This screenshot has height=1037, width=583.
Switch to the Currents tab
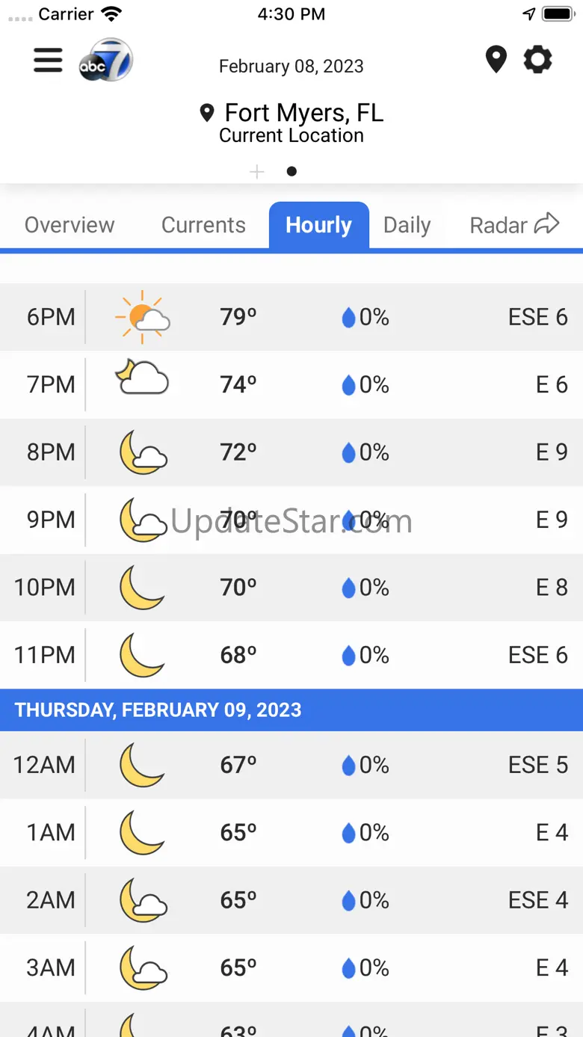point(203,225)
